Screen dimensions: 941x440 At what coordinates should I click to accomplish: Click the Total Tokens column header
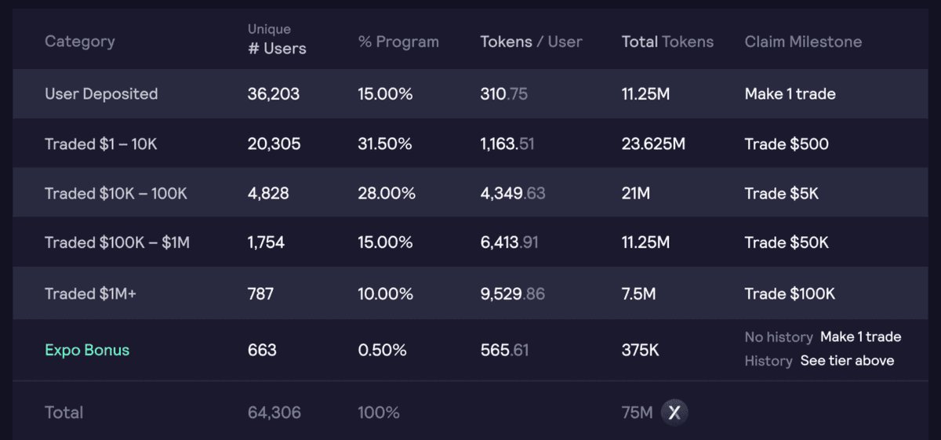667,42
